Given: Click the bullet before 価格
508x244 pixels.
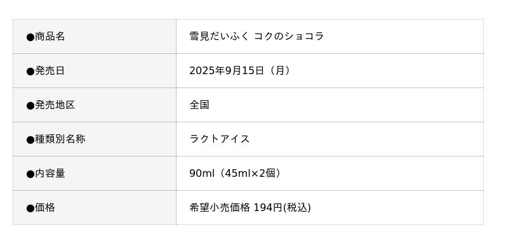Looking at the screenshot, I should [30, 209].
